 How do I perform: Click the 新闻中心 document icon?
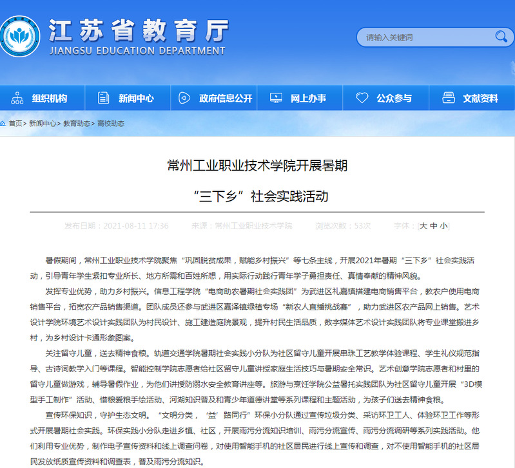pyautogui.click(x=103, y=98)
